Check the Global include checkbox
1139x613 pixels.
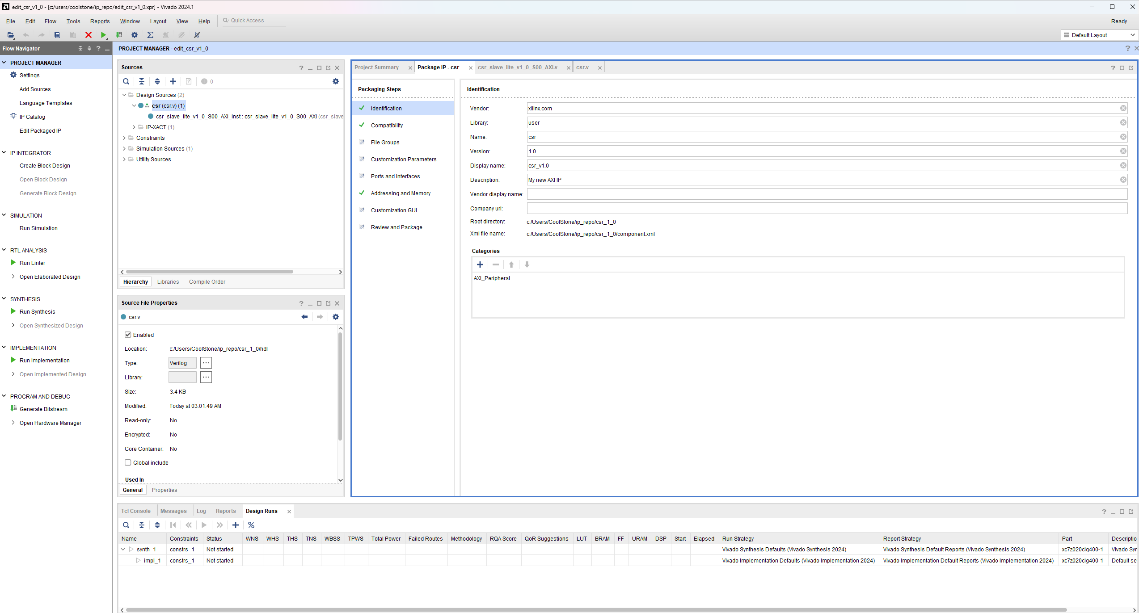point(128,462)
